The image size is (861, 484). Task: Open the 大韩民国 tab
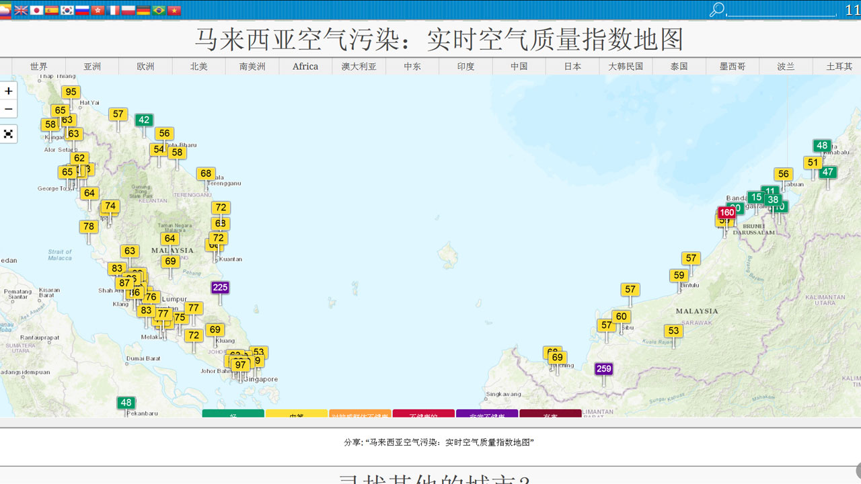(626, 66)
